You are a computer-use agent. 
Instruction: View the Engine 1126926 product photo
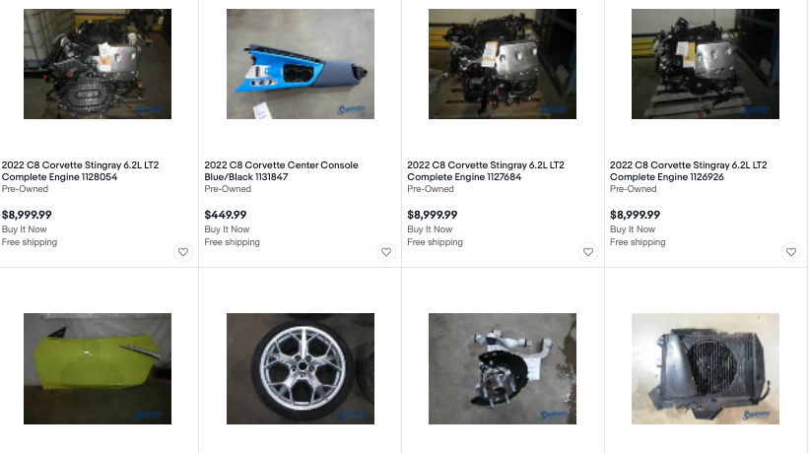(706, 64)
